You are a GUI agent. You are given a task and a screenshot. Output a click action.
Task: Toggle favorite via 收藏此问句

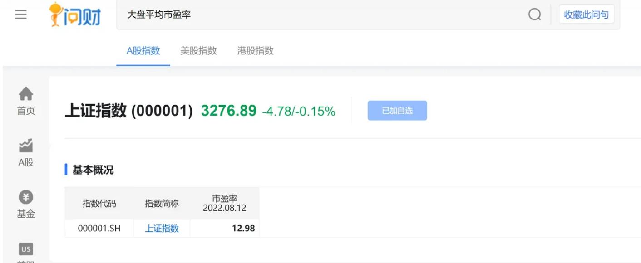(x=587, y=14)
